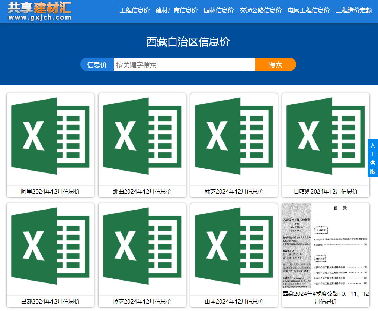Click the orange 搜索 button
The width and height of the screenshot is (378, 311).
276,65
